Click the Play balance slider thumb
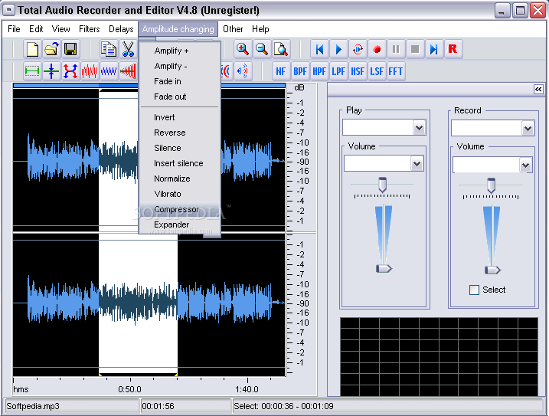The width and height of the screenshot is (549, 416). 382,185
